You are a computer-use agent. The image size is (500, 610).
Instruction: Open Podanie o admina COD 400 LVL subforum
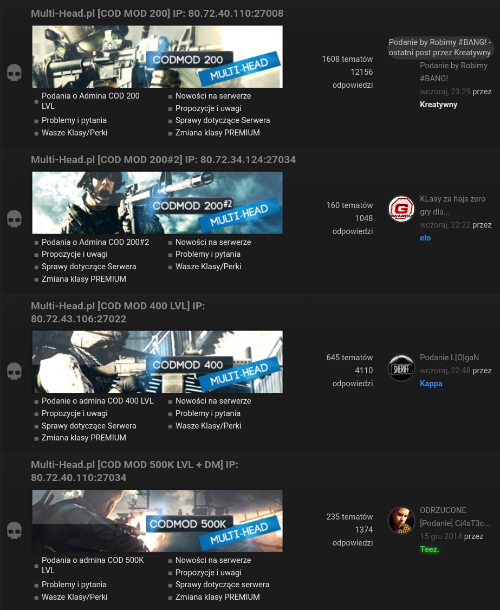[x=98, y=401]
